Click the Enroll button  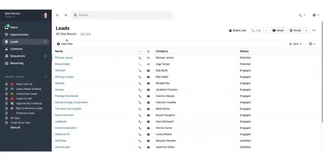point(295,31)
